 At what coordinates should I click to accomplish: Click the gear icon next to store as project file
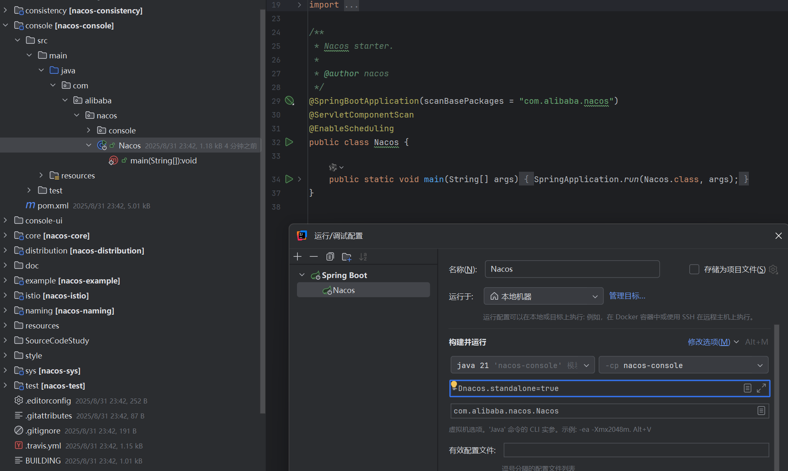click(x=773, y=270)
